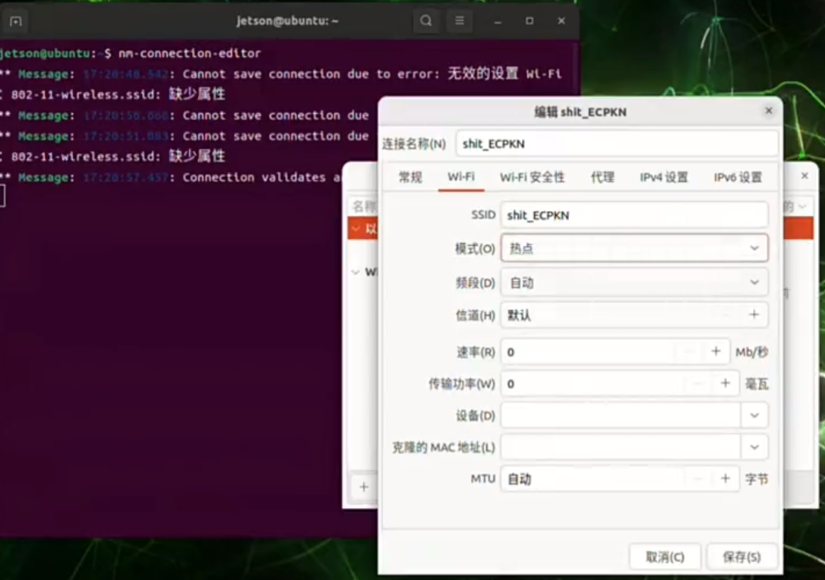Open the 模式 dropdown showing 热点

point(634,247)
